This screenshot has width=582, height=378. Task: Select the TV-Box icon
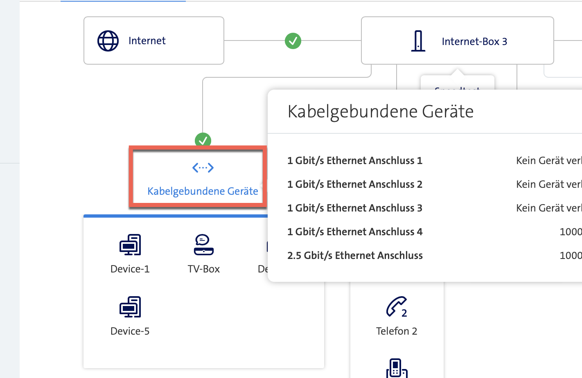click(203, 245)
